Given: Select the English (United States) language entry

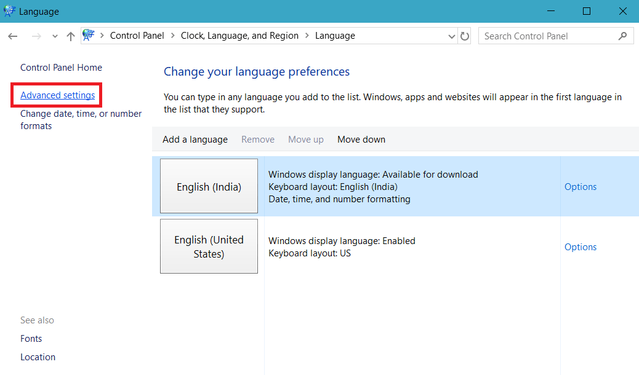Looking at the screenshot, I should [209, 246].
